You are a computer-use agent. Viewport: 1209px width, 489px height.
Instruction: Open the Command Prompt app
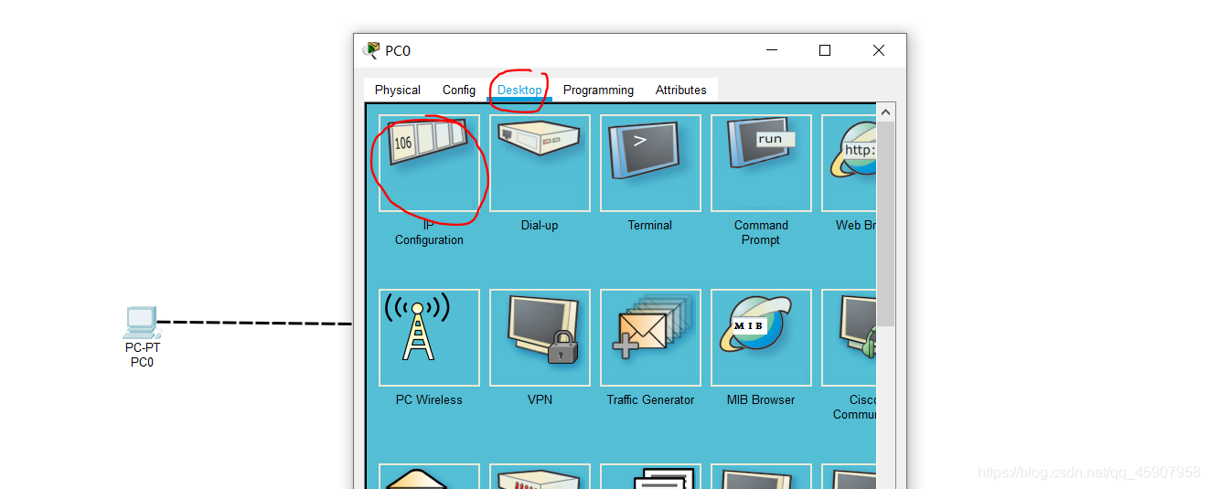[761, 163]
